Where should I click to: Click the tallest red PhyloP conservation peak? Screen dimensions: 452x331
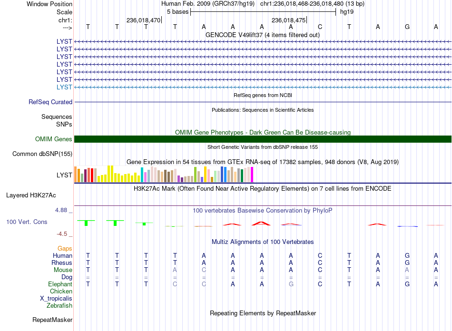[261, 223]
